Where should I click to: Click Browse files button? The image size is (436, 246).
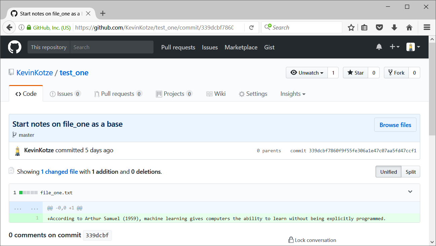[395, 125]
